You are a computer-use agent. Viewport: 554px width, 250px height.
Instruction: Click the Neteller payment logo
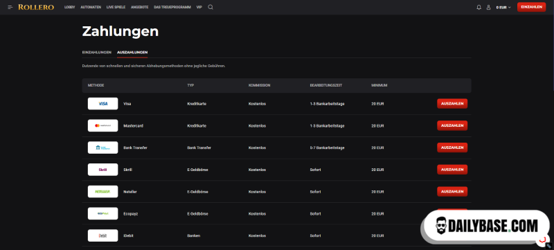pyautogui.click(x=102, y=192)
